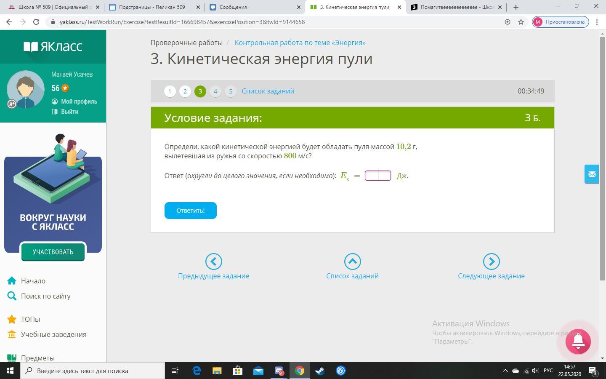Screen dimensions: 606x379
Task: Go to exercise 5
Action: point(231,91)
